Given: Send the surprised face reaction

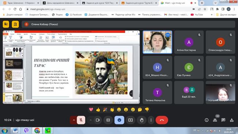Looking at the screenshot, I should (126, 109).
